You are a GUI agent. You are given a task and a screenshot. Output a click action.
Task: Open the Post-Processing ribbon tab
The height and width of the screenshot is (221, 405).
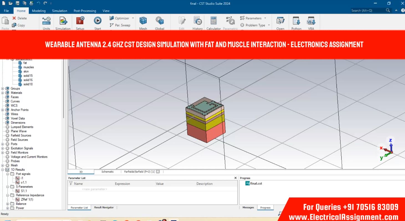click(85, 11)
